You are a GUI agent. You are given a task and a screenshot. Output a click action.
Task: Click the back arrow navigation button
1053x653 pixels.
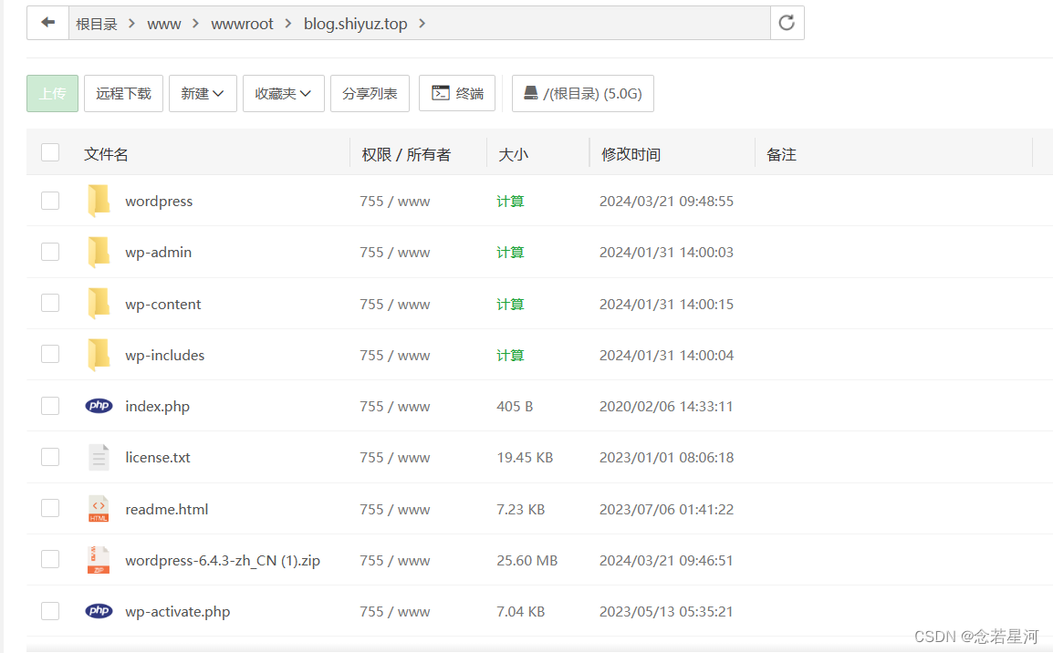click(48, 23)
